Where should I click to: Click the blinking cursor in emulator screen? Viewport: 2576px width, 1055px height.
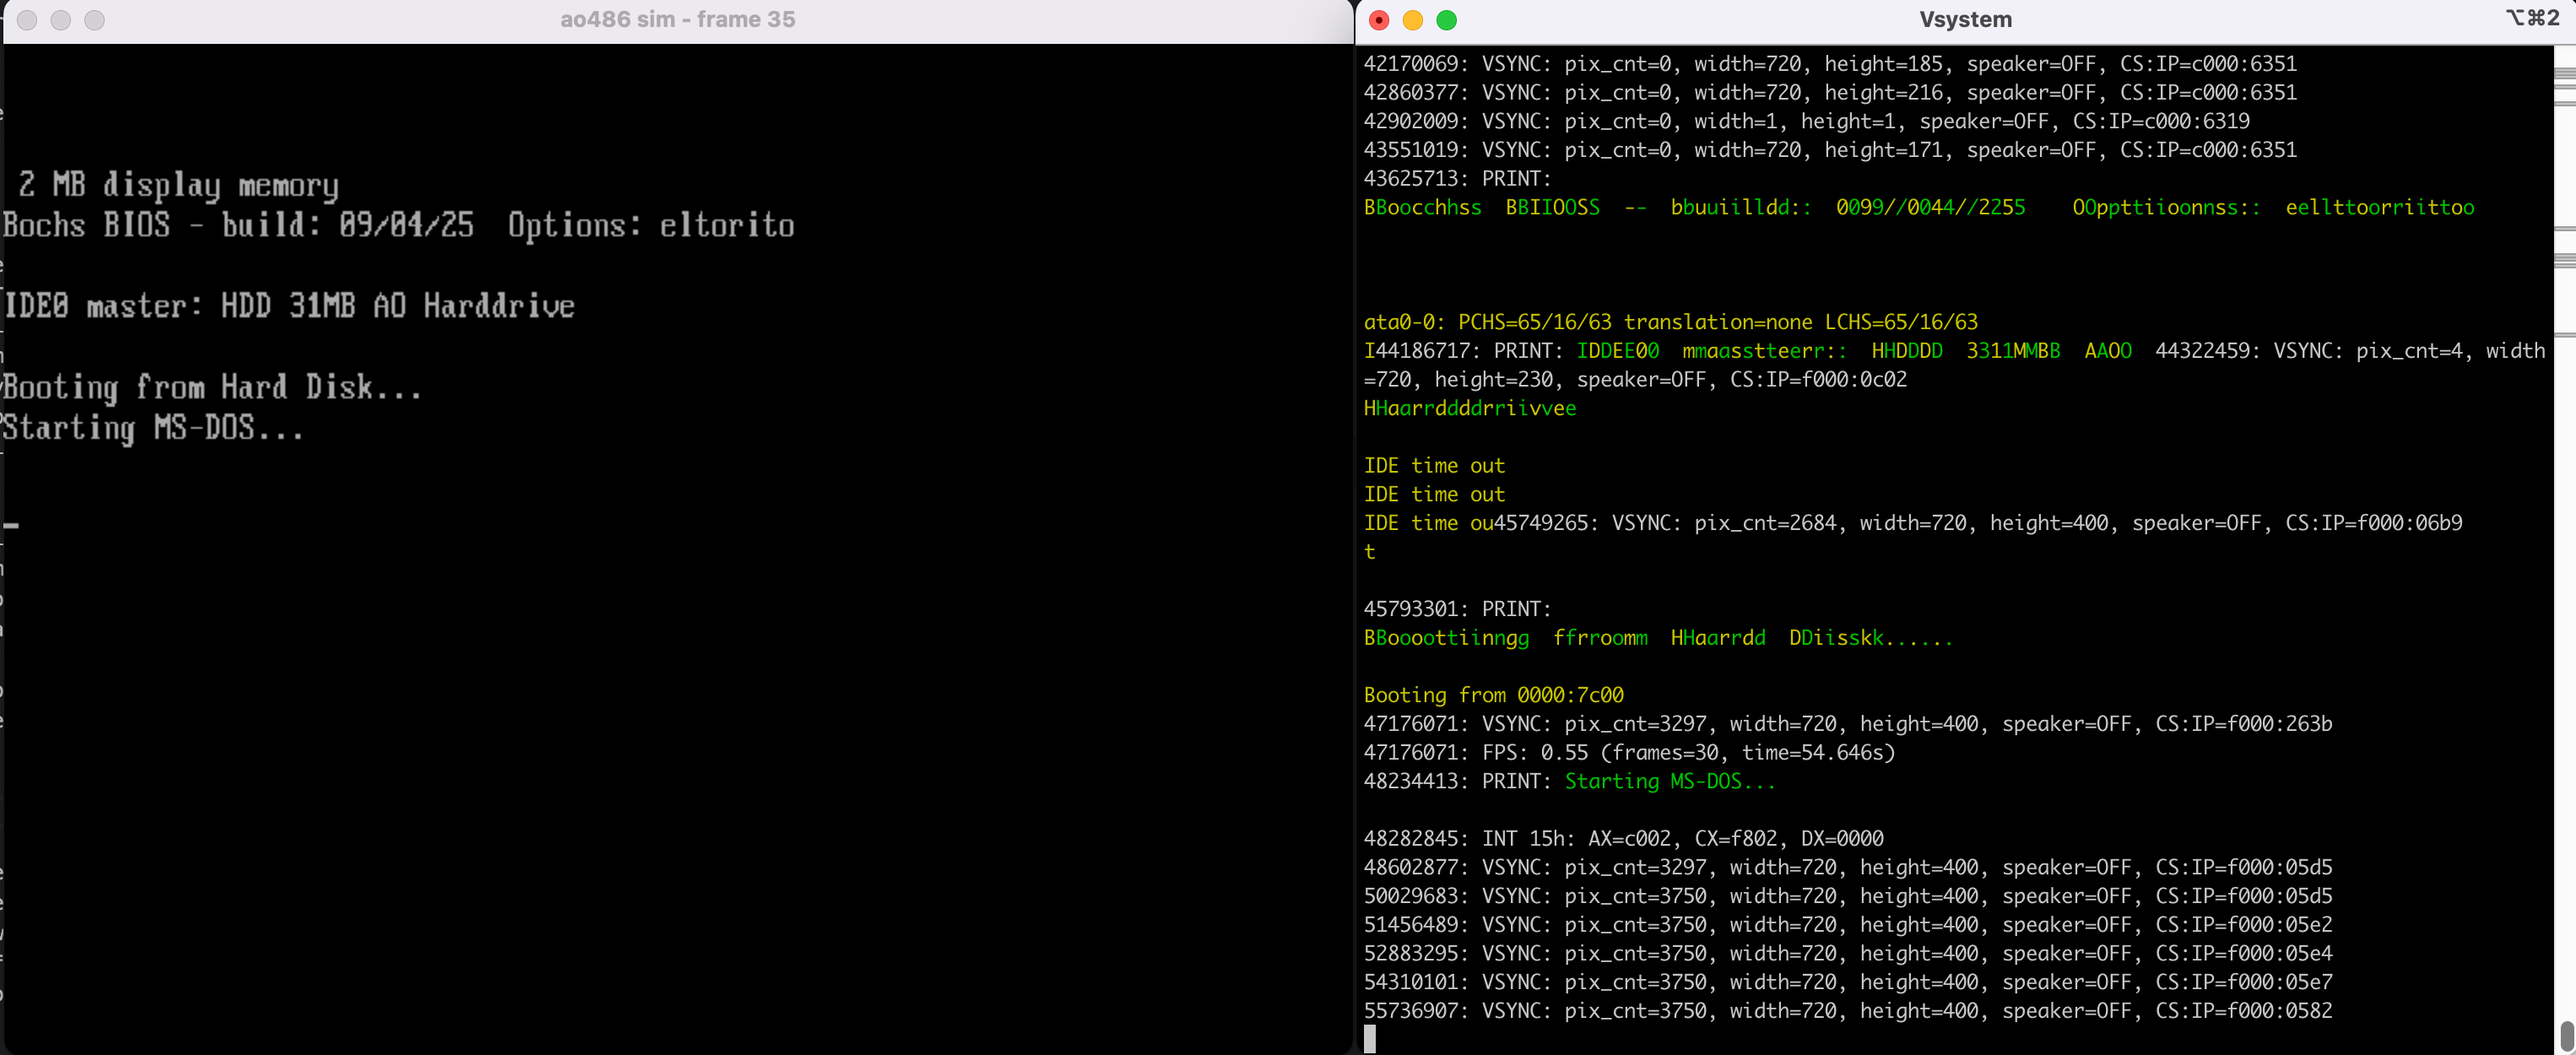11,525
